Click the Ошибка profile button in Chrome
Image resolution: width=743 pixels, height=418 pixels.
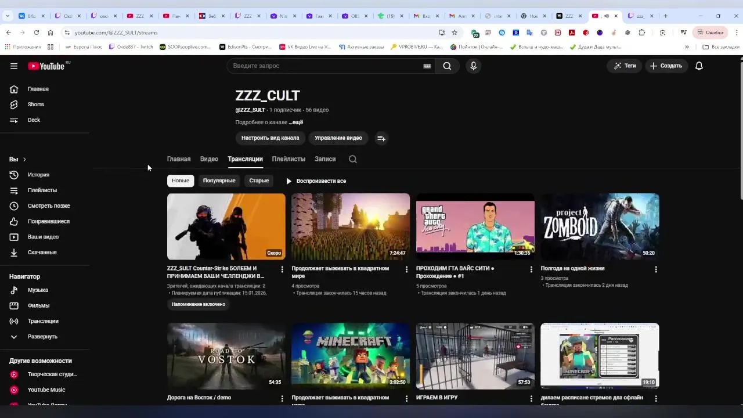point(710,33)
